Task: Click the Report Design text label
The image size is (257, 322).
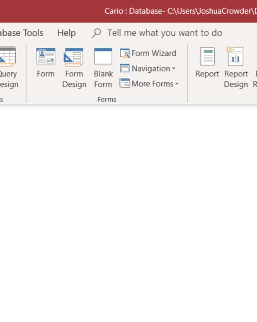Action: (x=235, y=79)
